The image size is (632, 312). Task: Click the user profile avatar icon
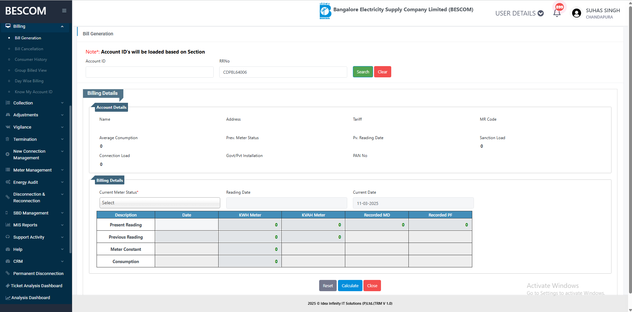[x=576, y=13]
